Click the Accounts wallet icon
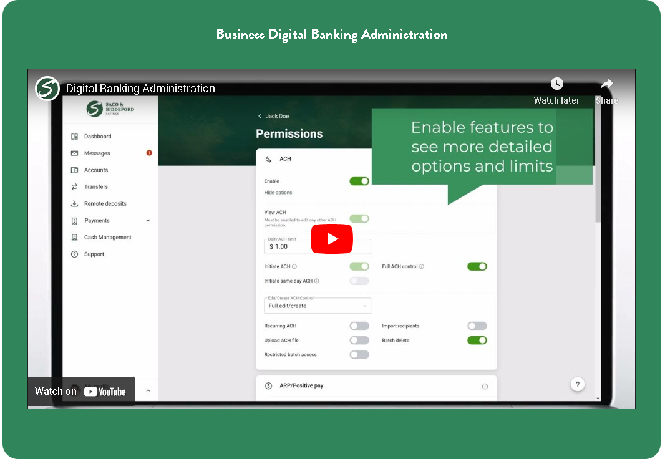The height and width of the screenshot is (459, 665). pyautogui.click(x=74, y=170)
